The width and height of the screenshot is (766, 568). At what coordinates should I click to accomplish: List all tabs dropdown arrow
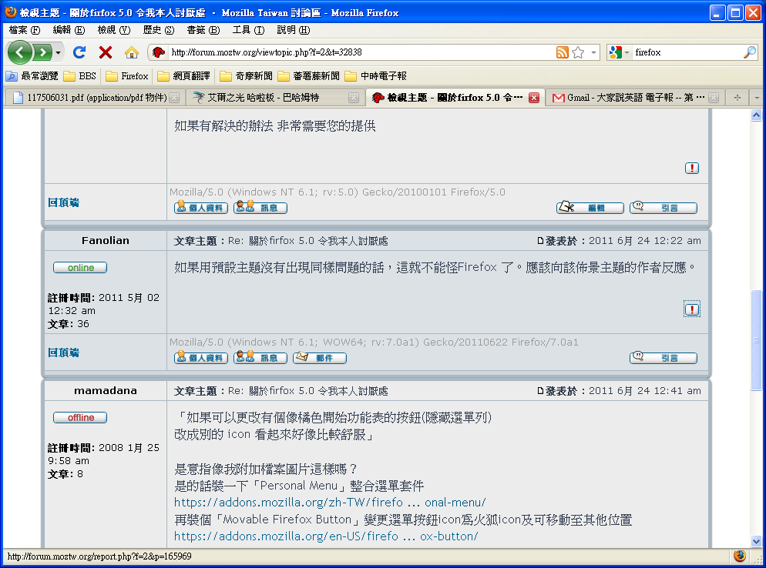[x=757, y=98]
